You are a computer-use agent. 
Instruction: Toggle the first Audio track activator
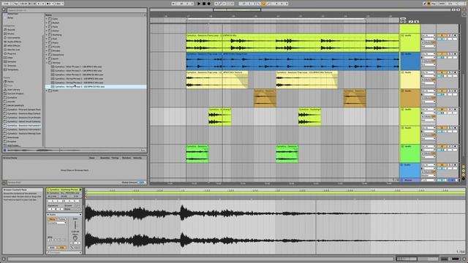click(441, 36)
